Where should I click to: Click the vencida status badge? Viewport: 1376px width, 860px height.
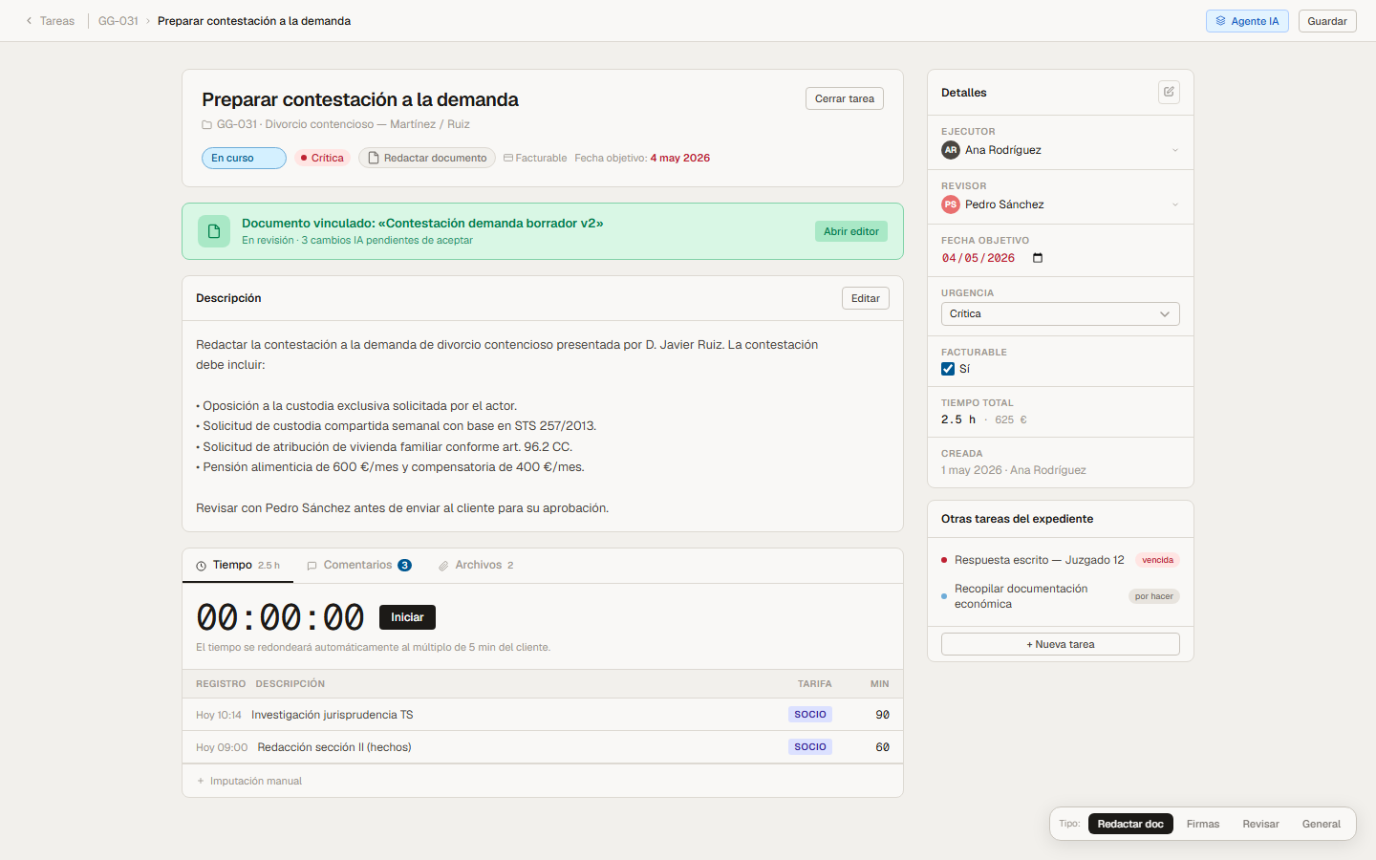(1158, 560)
